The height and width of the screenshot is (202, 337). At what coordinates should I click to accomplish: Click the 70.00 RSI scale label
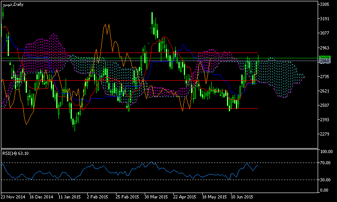[x=325, y=162]
